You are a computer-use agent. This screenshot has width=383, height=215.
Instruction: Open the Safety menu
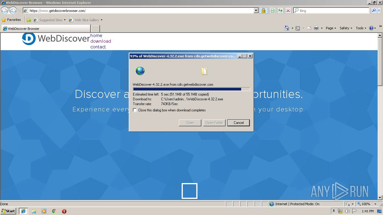click(346, 28)
